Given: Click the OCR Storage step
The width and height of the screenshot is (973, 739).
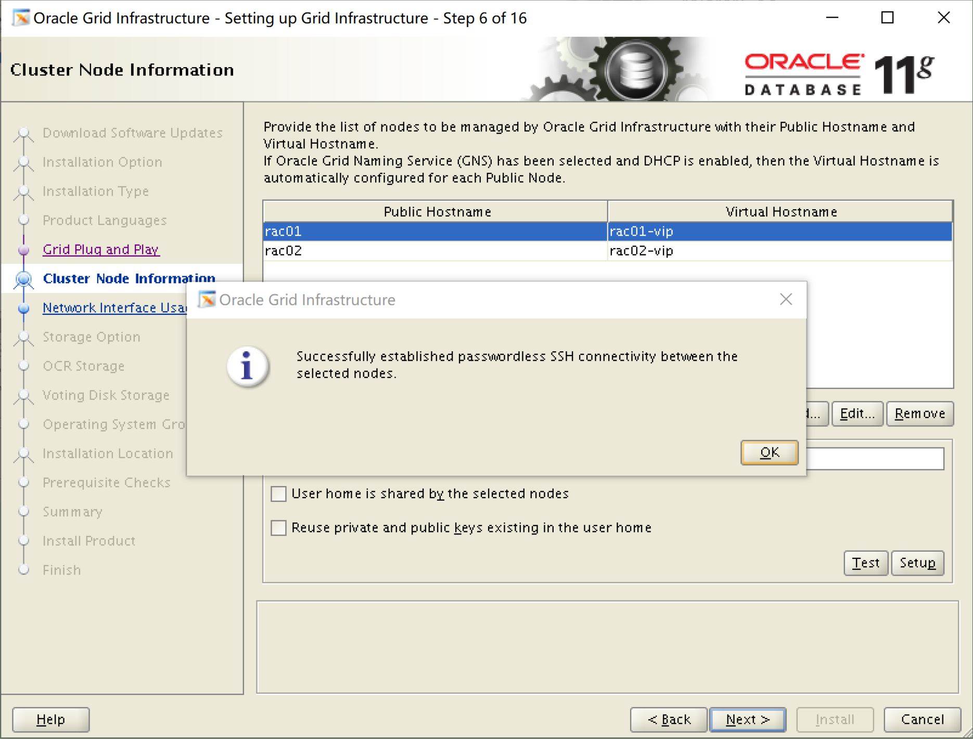Looking at the screenshot, I should point(84,366).
